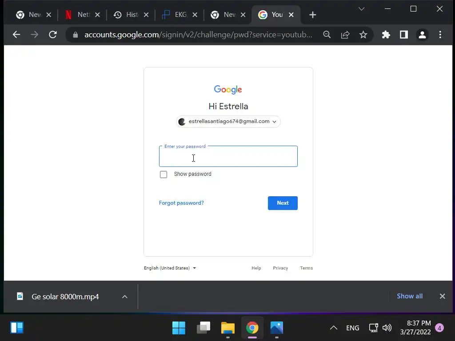455x341 pixels.
Task: Click the blue Next button
Action: click(283, 203)
